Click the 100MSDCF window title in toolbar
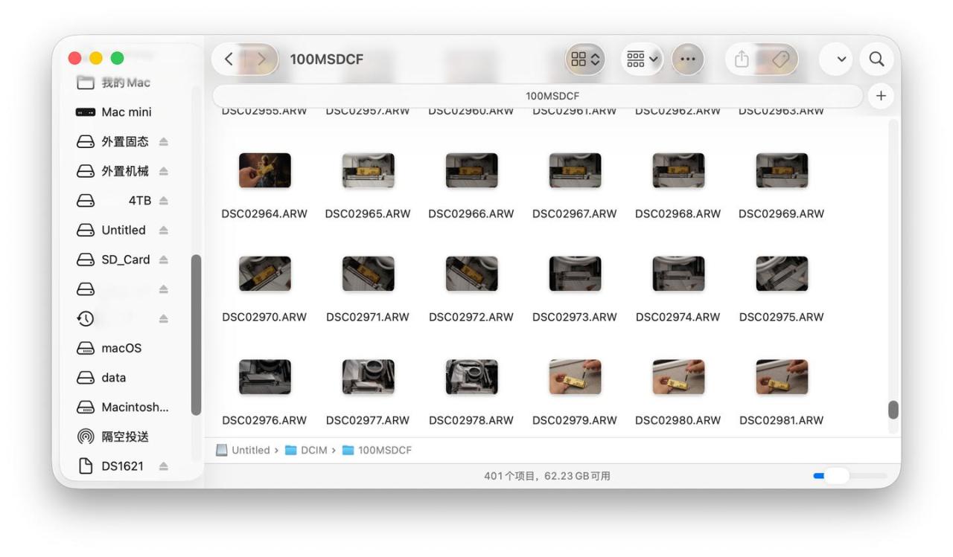This screenshot has width=953, height=557. click(327, 59)
